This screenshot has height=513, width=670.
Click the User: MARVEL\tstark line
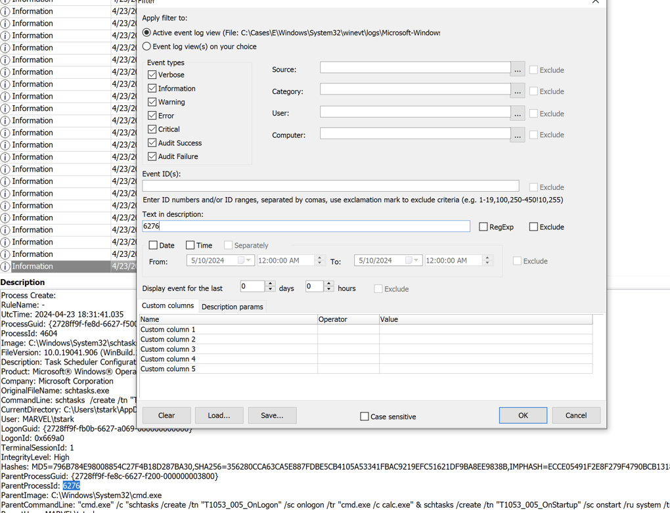pyautogui.click(x=37, y=419)
